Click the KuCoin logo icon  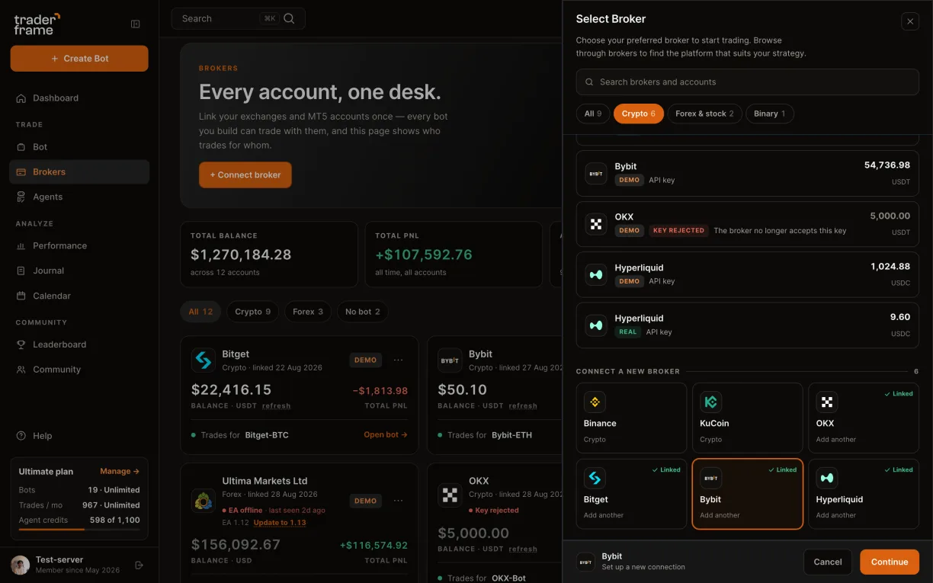coord(710,402)
